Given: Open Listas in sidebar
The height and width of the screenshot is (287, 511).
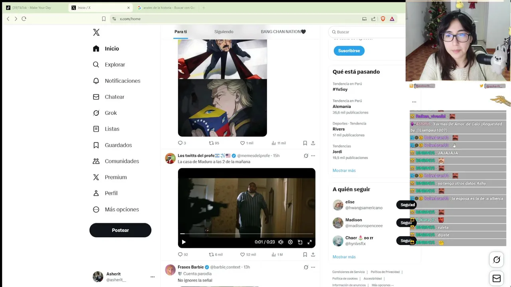Looking at the screenshot, I should point(106,129).
